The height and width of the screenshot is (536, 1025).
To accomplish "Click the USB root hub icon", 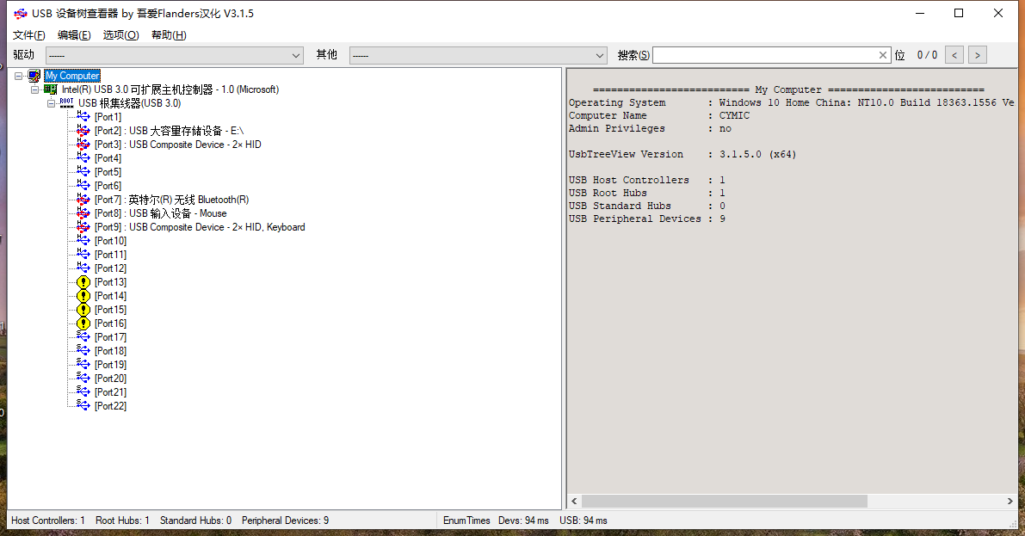I will [66, 103].
